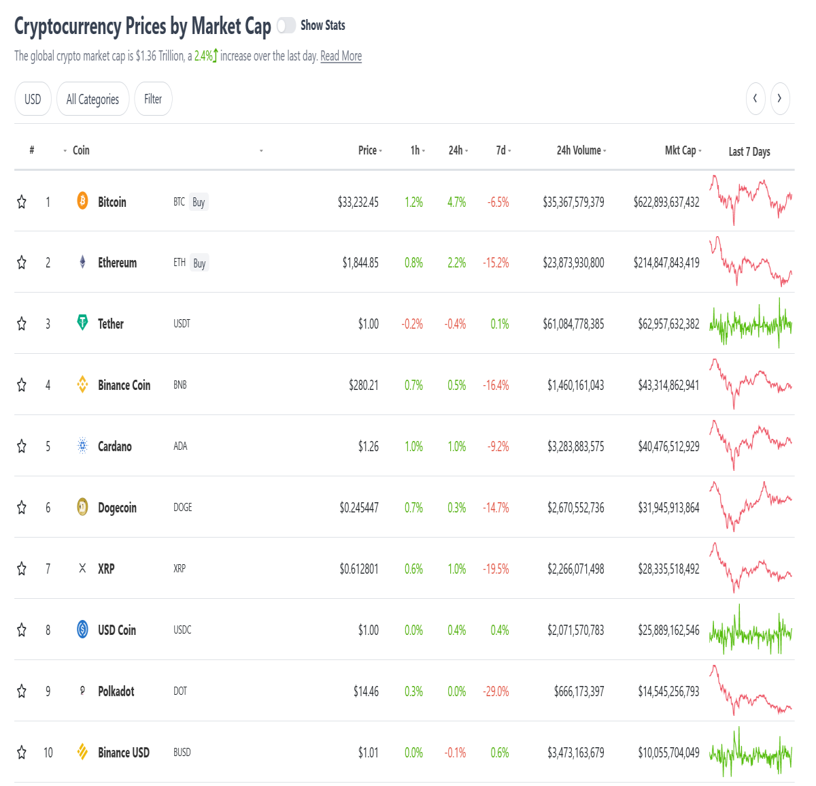The height and width of the screenshot is (786, 816).
Task: Click the Tether logo icon
Action: click(x=82, y=323)
